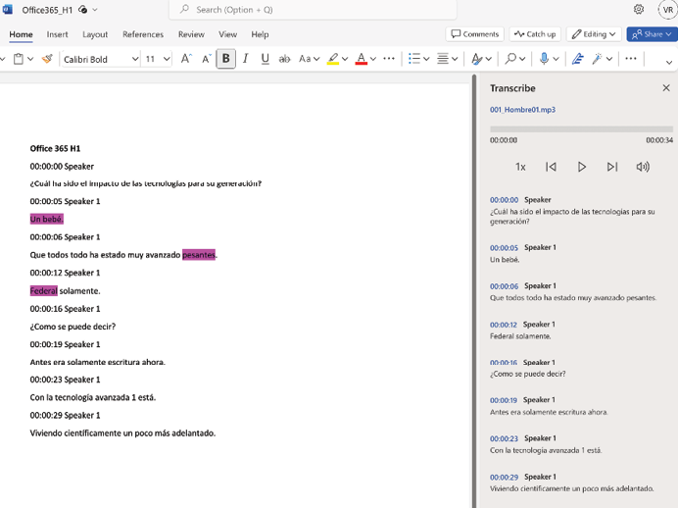Jump to the 00:00:23 timestamp link
The width and height of the screenshot is (678, 508).
[504, 438]
